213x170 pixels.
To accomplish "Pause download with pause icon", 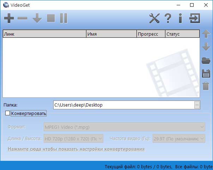I will pyautogui.click(x=64, y=18).
